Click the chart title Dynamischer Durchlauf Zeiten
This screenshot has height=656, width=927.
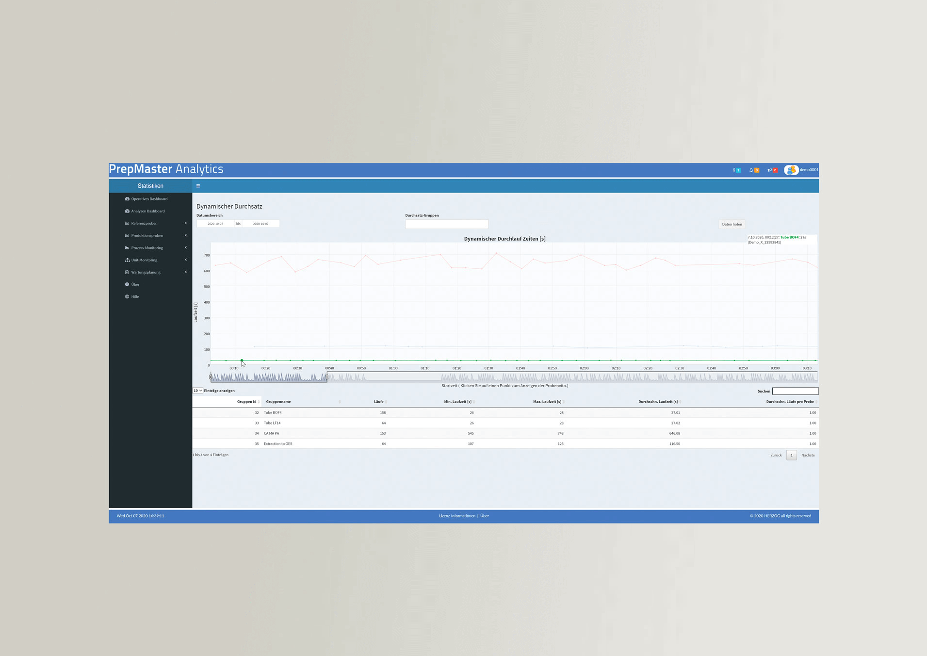pyautogui.click(x=504, y=239)
